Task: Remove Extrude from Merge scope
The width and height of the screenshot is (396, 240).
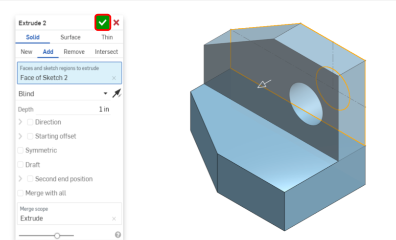Action: pos(114,218)
